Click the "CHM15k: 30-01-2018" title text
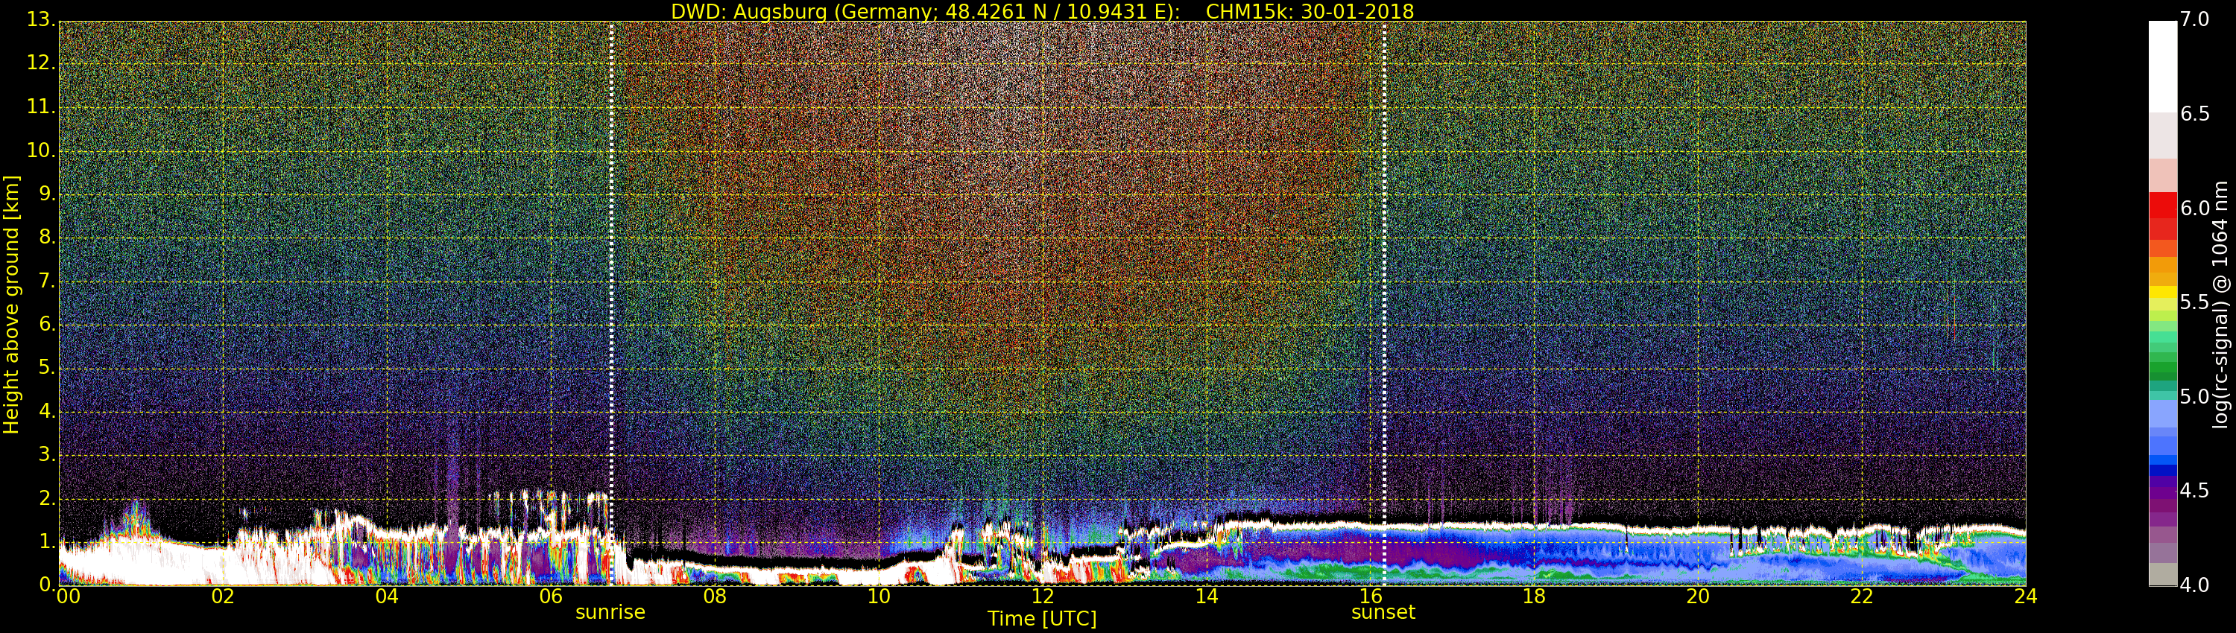Screen dimensions: 2236x633 pyautogui.click(x=1310, y=12)
